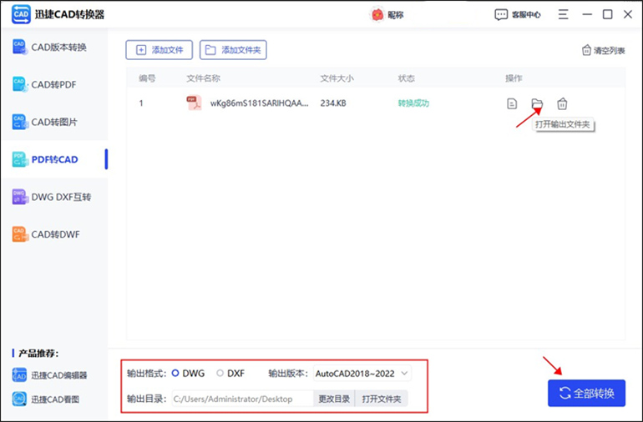Viewport: 643px width, 422px height.
Task: Open the user avatar profile icon
Action: tap(377, 15)
